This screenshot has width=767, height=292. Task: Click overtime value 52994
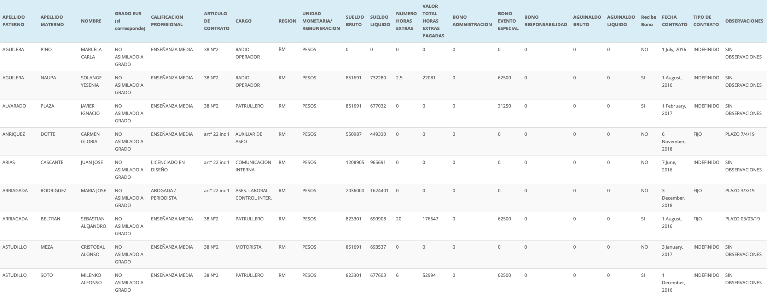tap(429, 275)
